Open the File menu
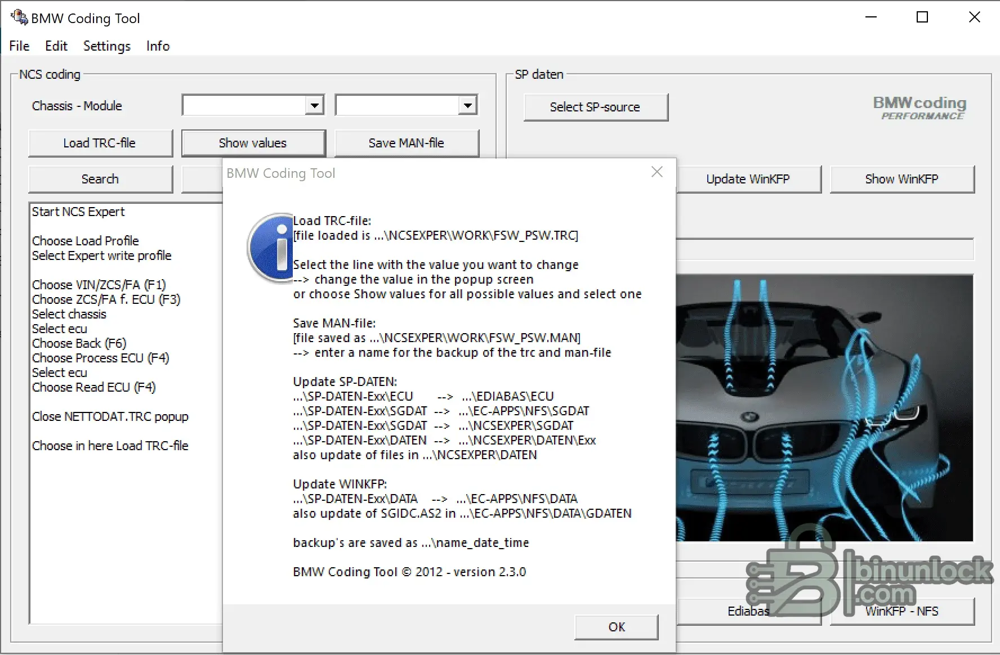The width and height of the screenshot is (1000, 655). point(19,46)
